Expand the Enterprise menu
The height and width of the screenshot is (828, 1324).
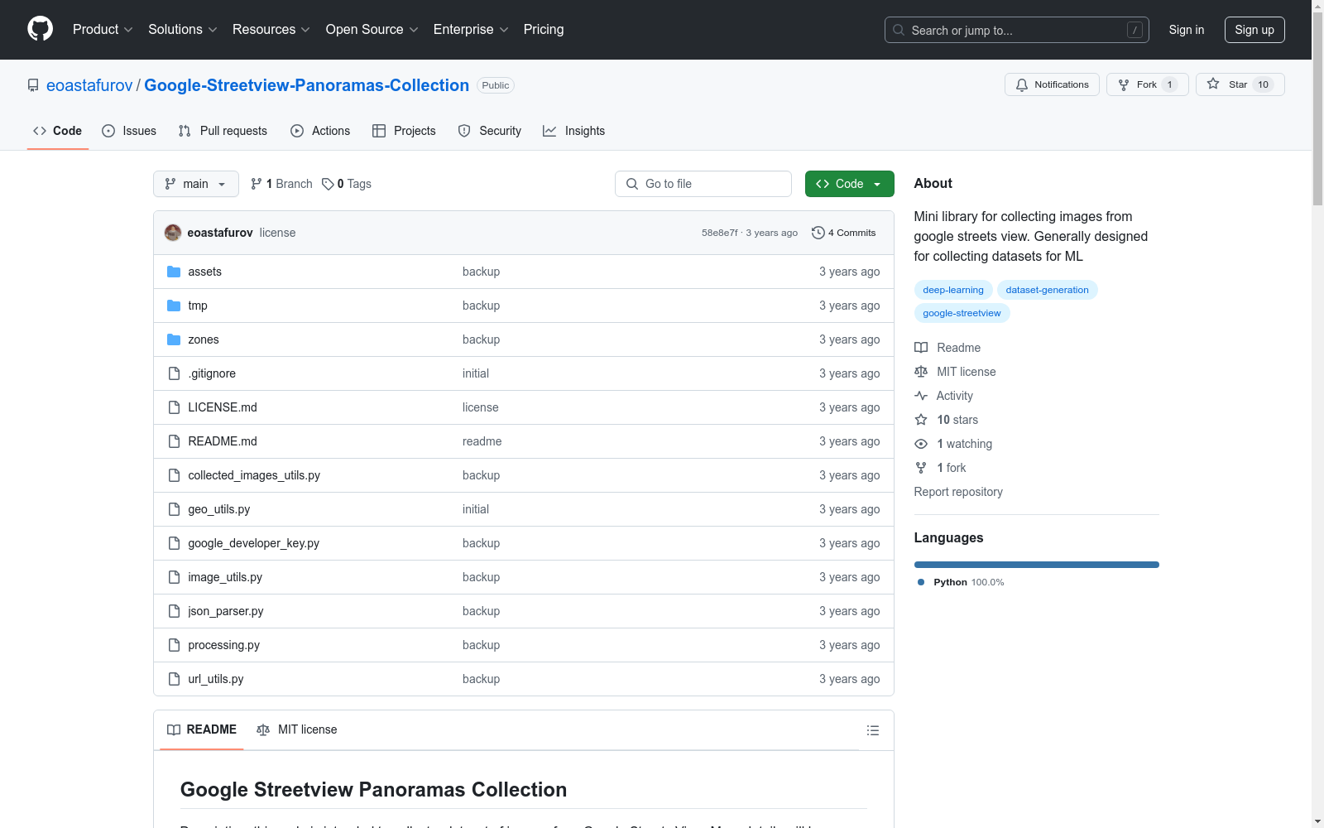coord(471,29)
